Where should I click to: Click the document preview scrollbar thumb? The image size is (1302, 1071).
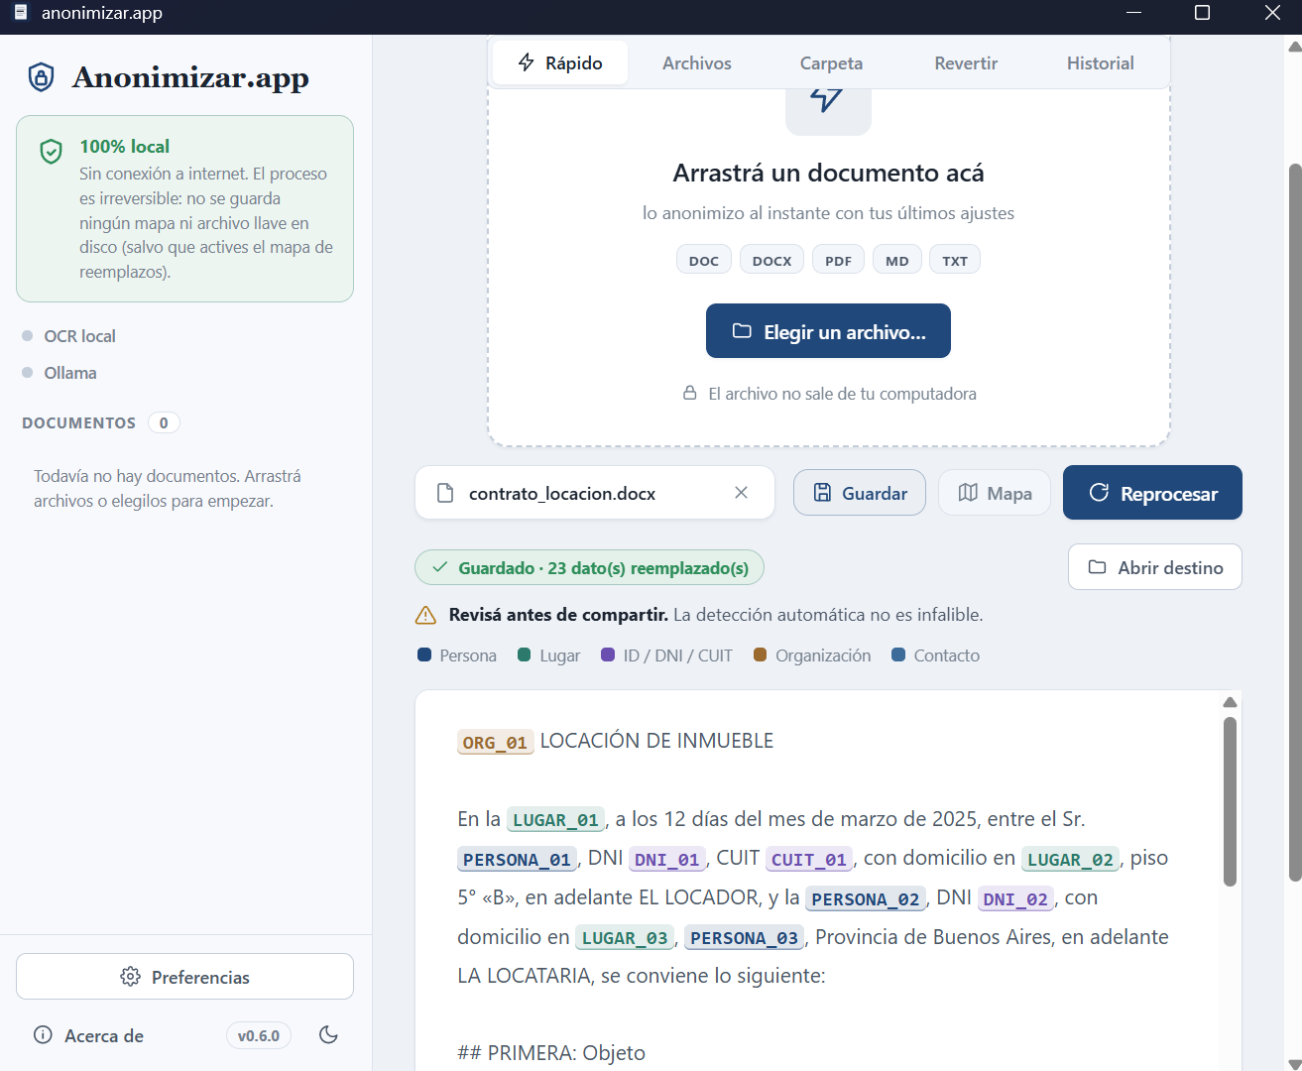(1230, 801)
